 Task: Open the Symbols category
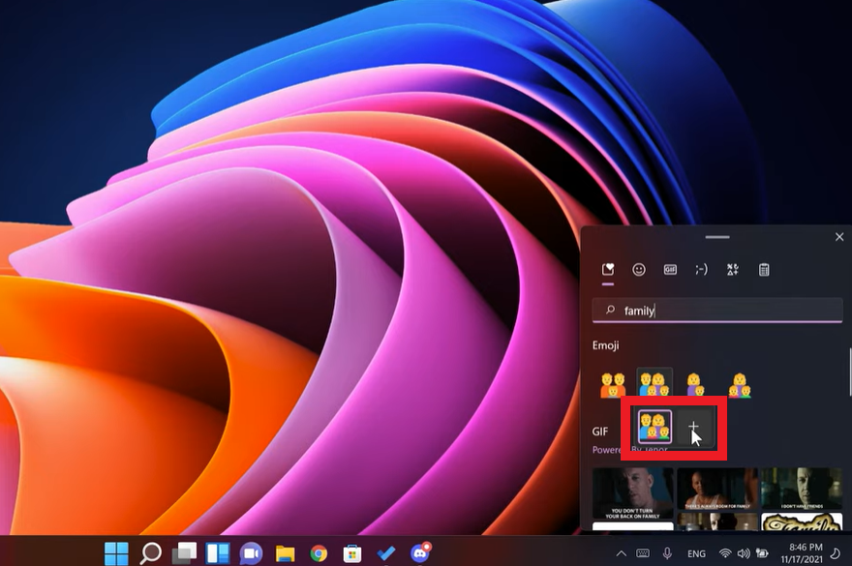(733, 269)
